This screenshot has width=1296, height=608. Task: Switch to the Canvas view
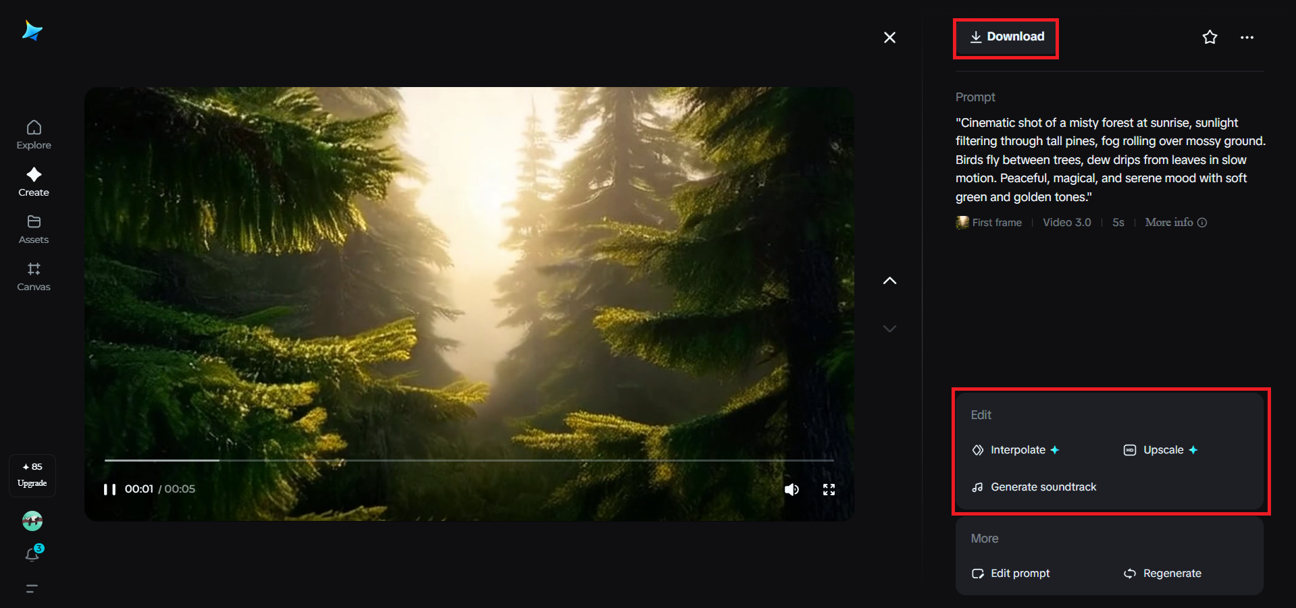pos(33,275)
